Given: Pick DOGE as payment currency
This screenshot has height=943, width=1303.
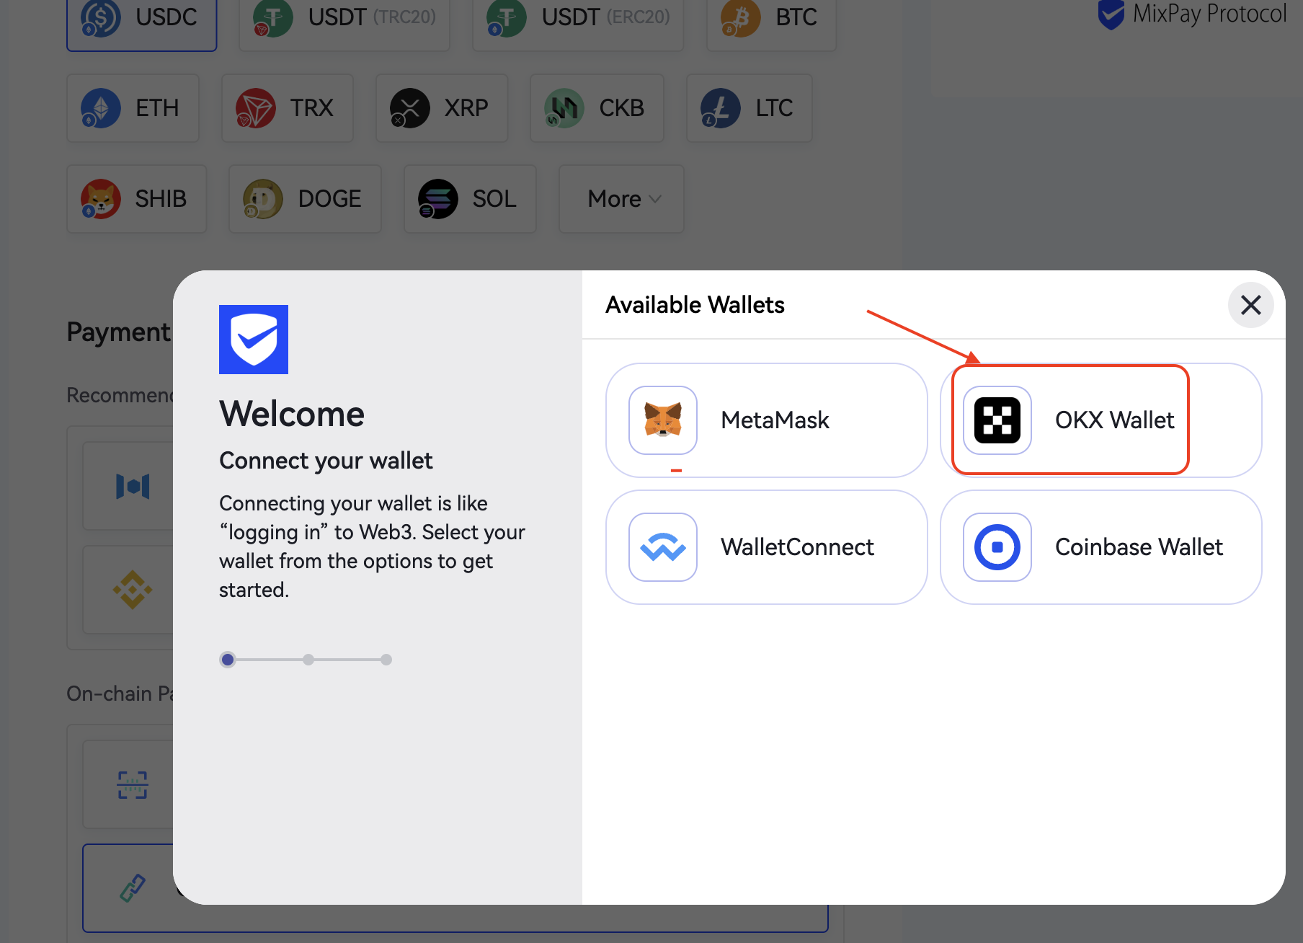Looking at the screenshot, I should (x=305, y=199).
